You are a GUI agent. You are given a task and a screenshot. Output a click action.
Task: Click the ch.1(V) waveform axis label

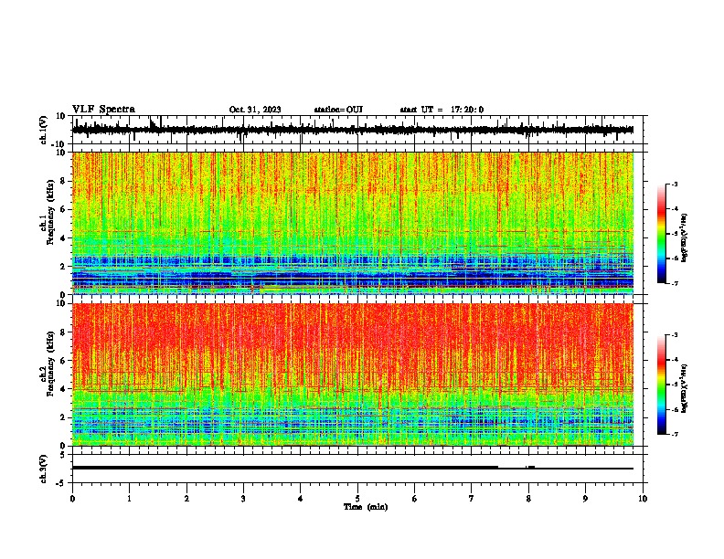[x=44, y=130]
